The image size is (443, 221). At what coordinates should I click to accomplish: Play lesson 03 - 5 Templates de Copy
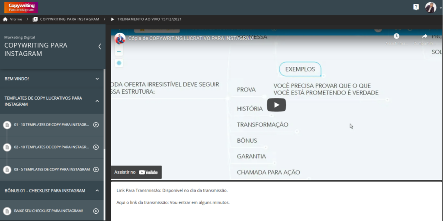coord(96,170)
